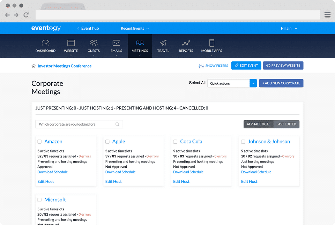The width and height of the screenshot is (335, 225).
Task: Click Select All
Action: [x=197, y=83]
